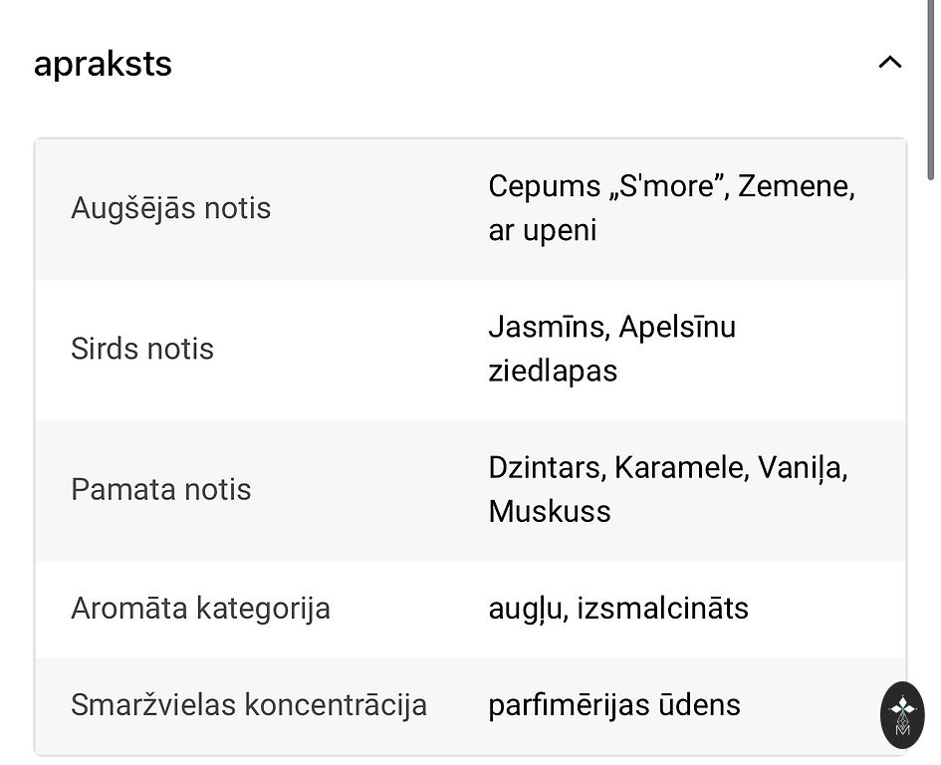This screenshot has height=765, width=941.
Task: Click the "augļu, izsmalcināts" category value
Action: (x=618, y=609)
